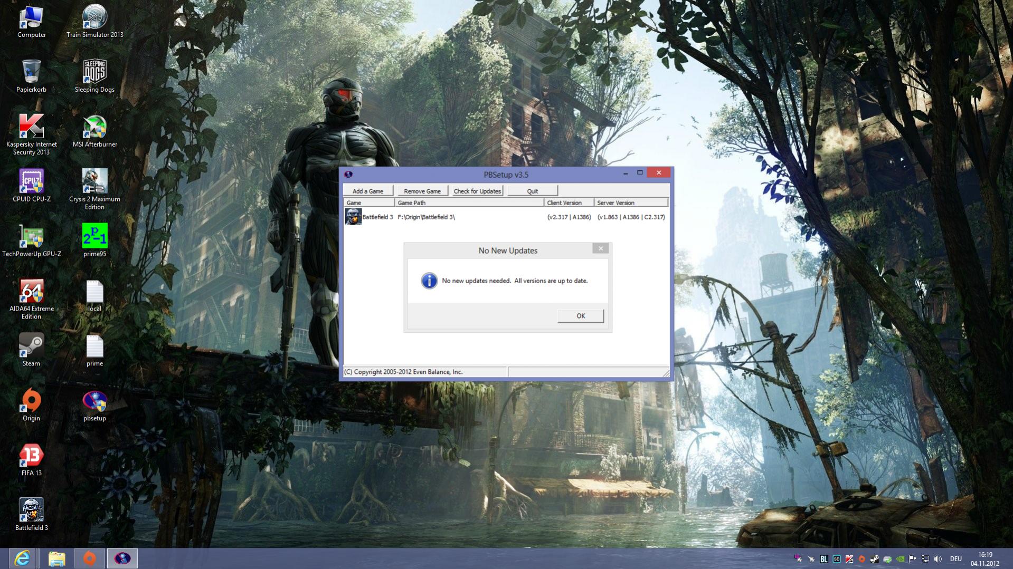Click Safely Remove Hardware tray icon
Image resolution: width=1013 pixels, height=569 pixels.
887,559
